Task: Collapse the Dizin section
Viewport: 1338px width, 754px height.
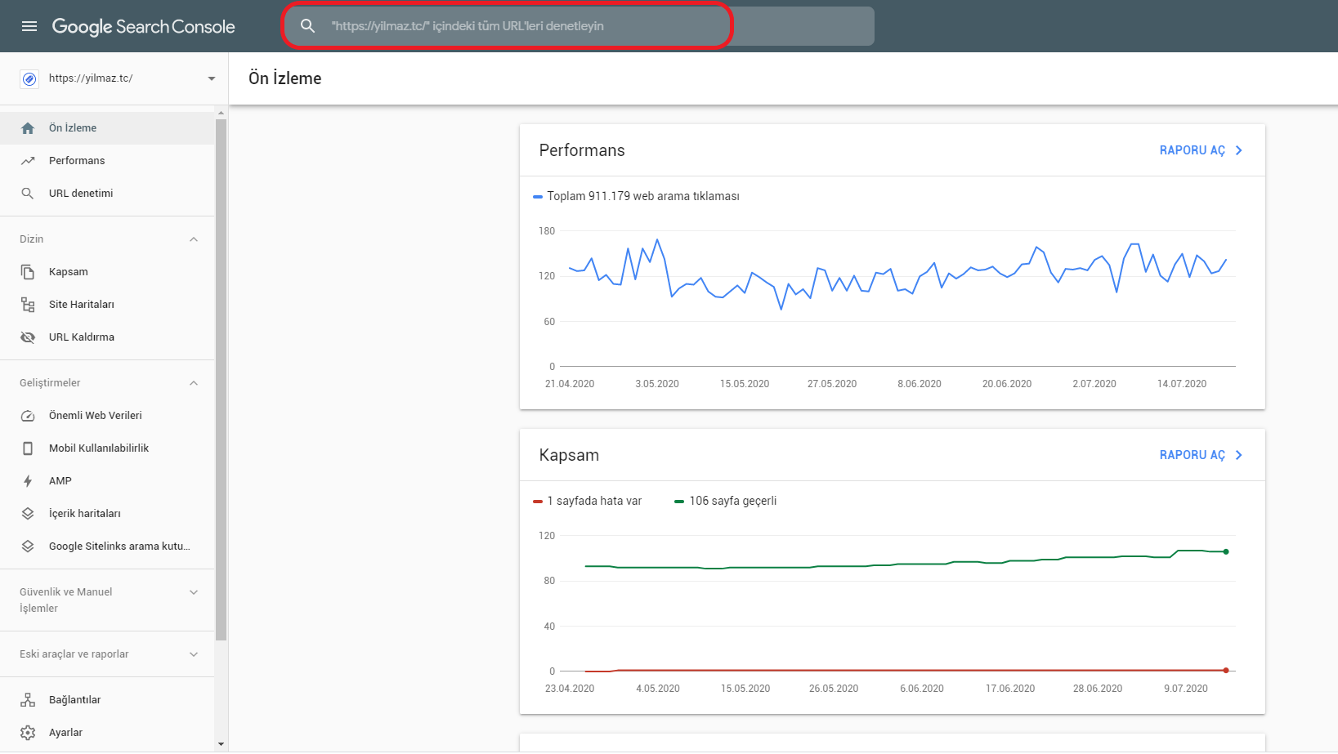Action: (x=194, y=239)
